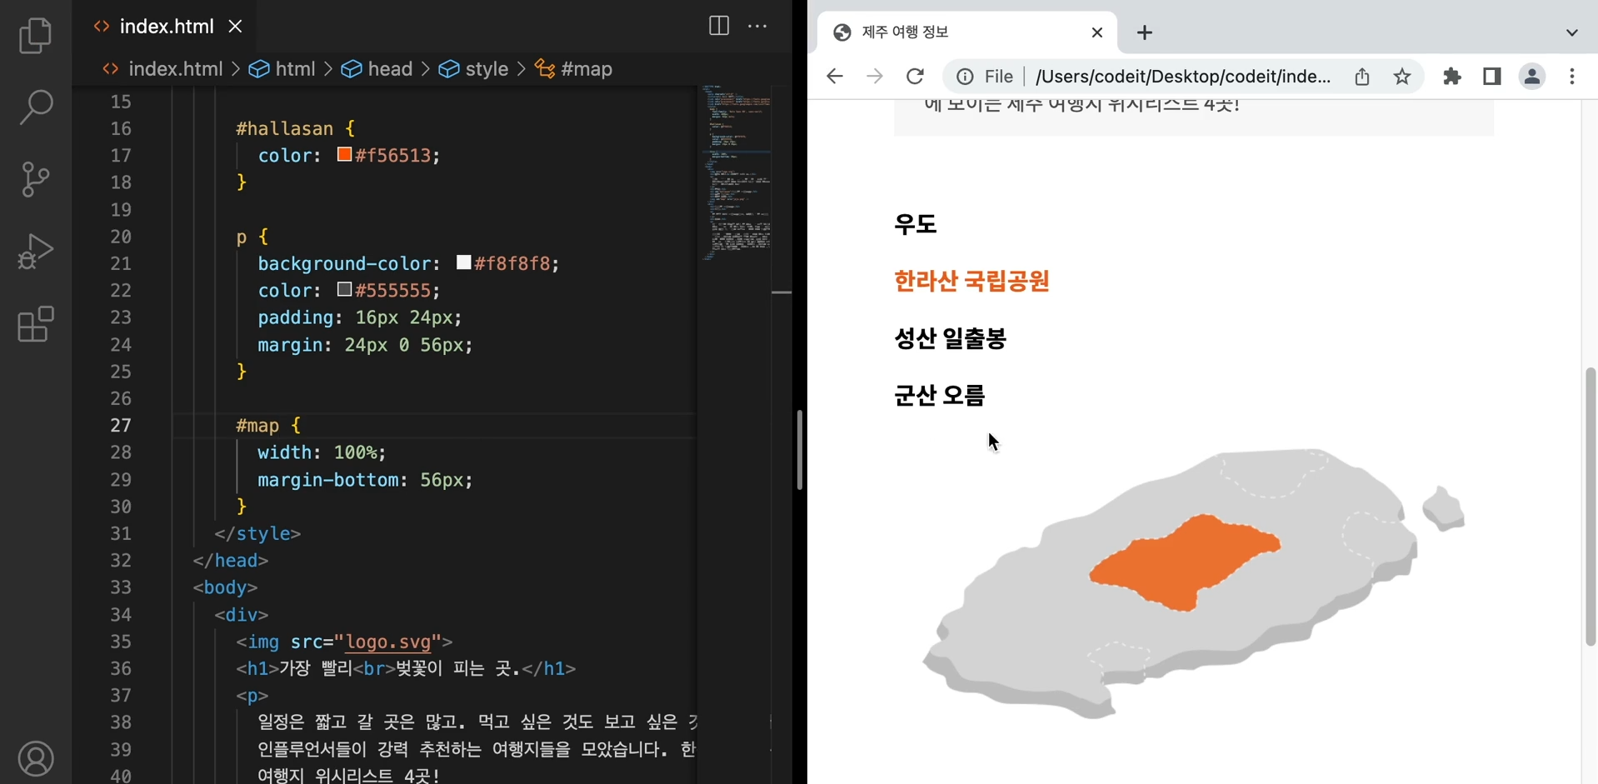This screenshot has width=1598, height=784.
Task: Open the Run and Debug view
Action: pyautogui.click(x=35, y=251)
